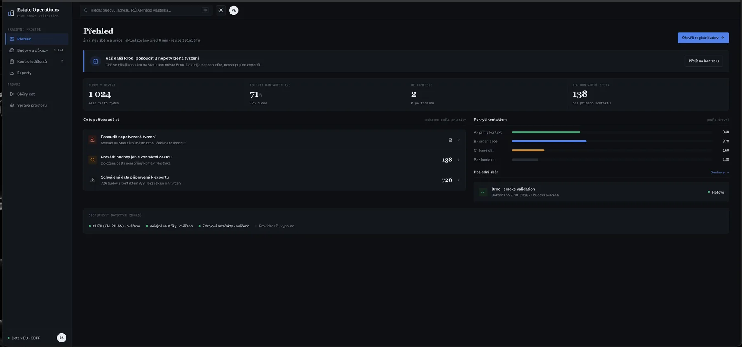Open the Přehled page in sidebar
This screenshot has width=742, height=347.
pyautogui.click(x=37, y=39)
